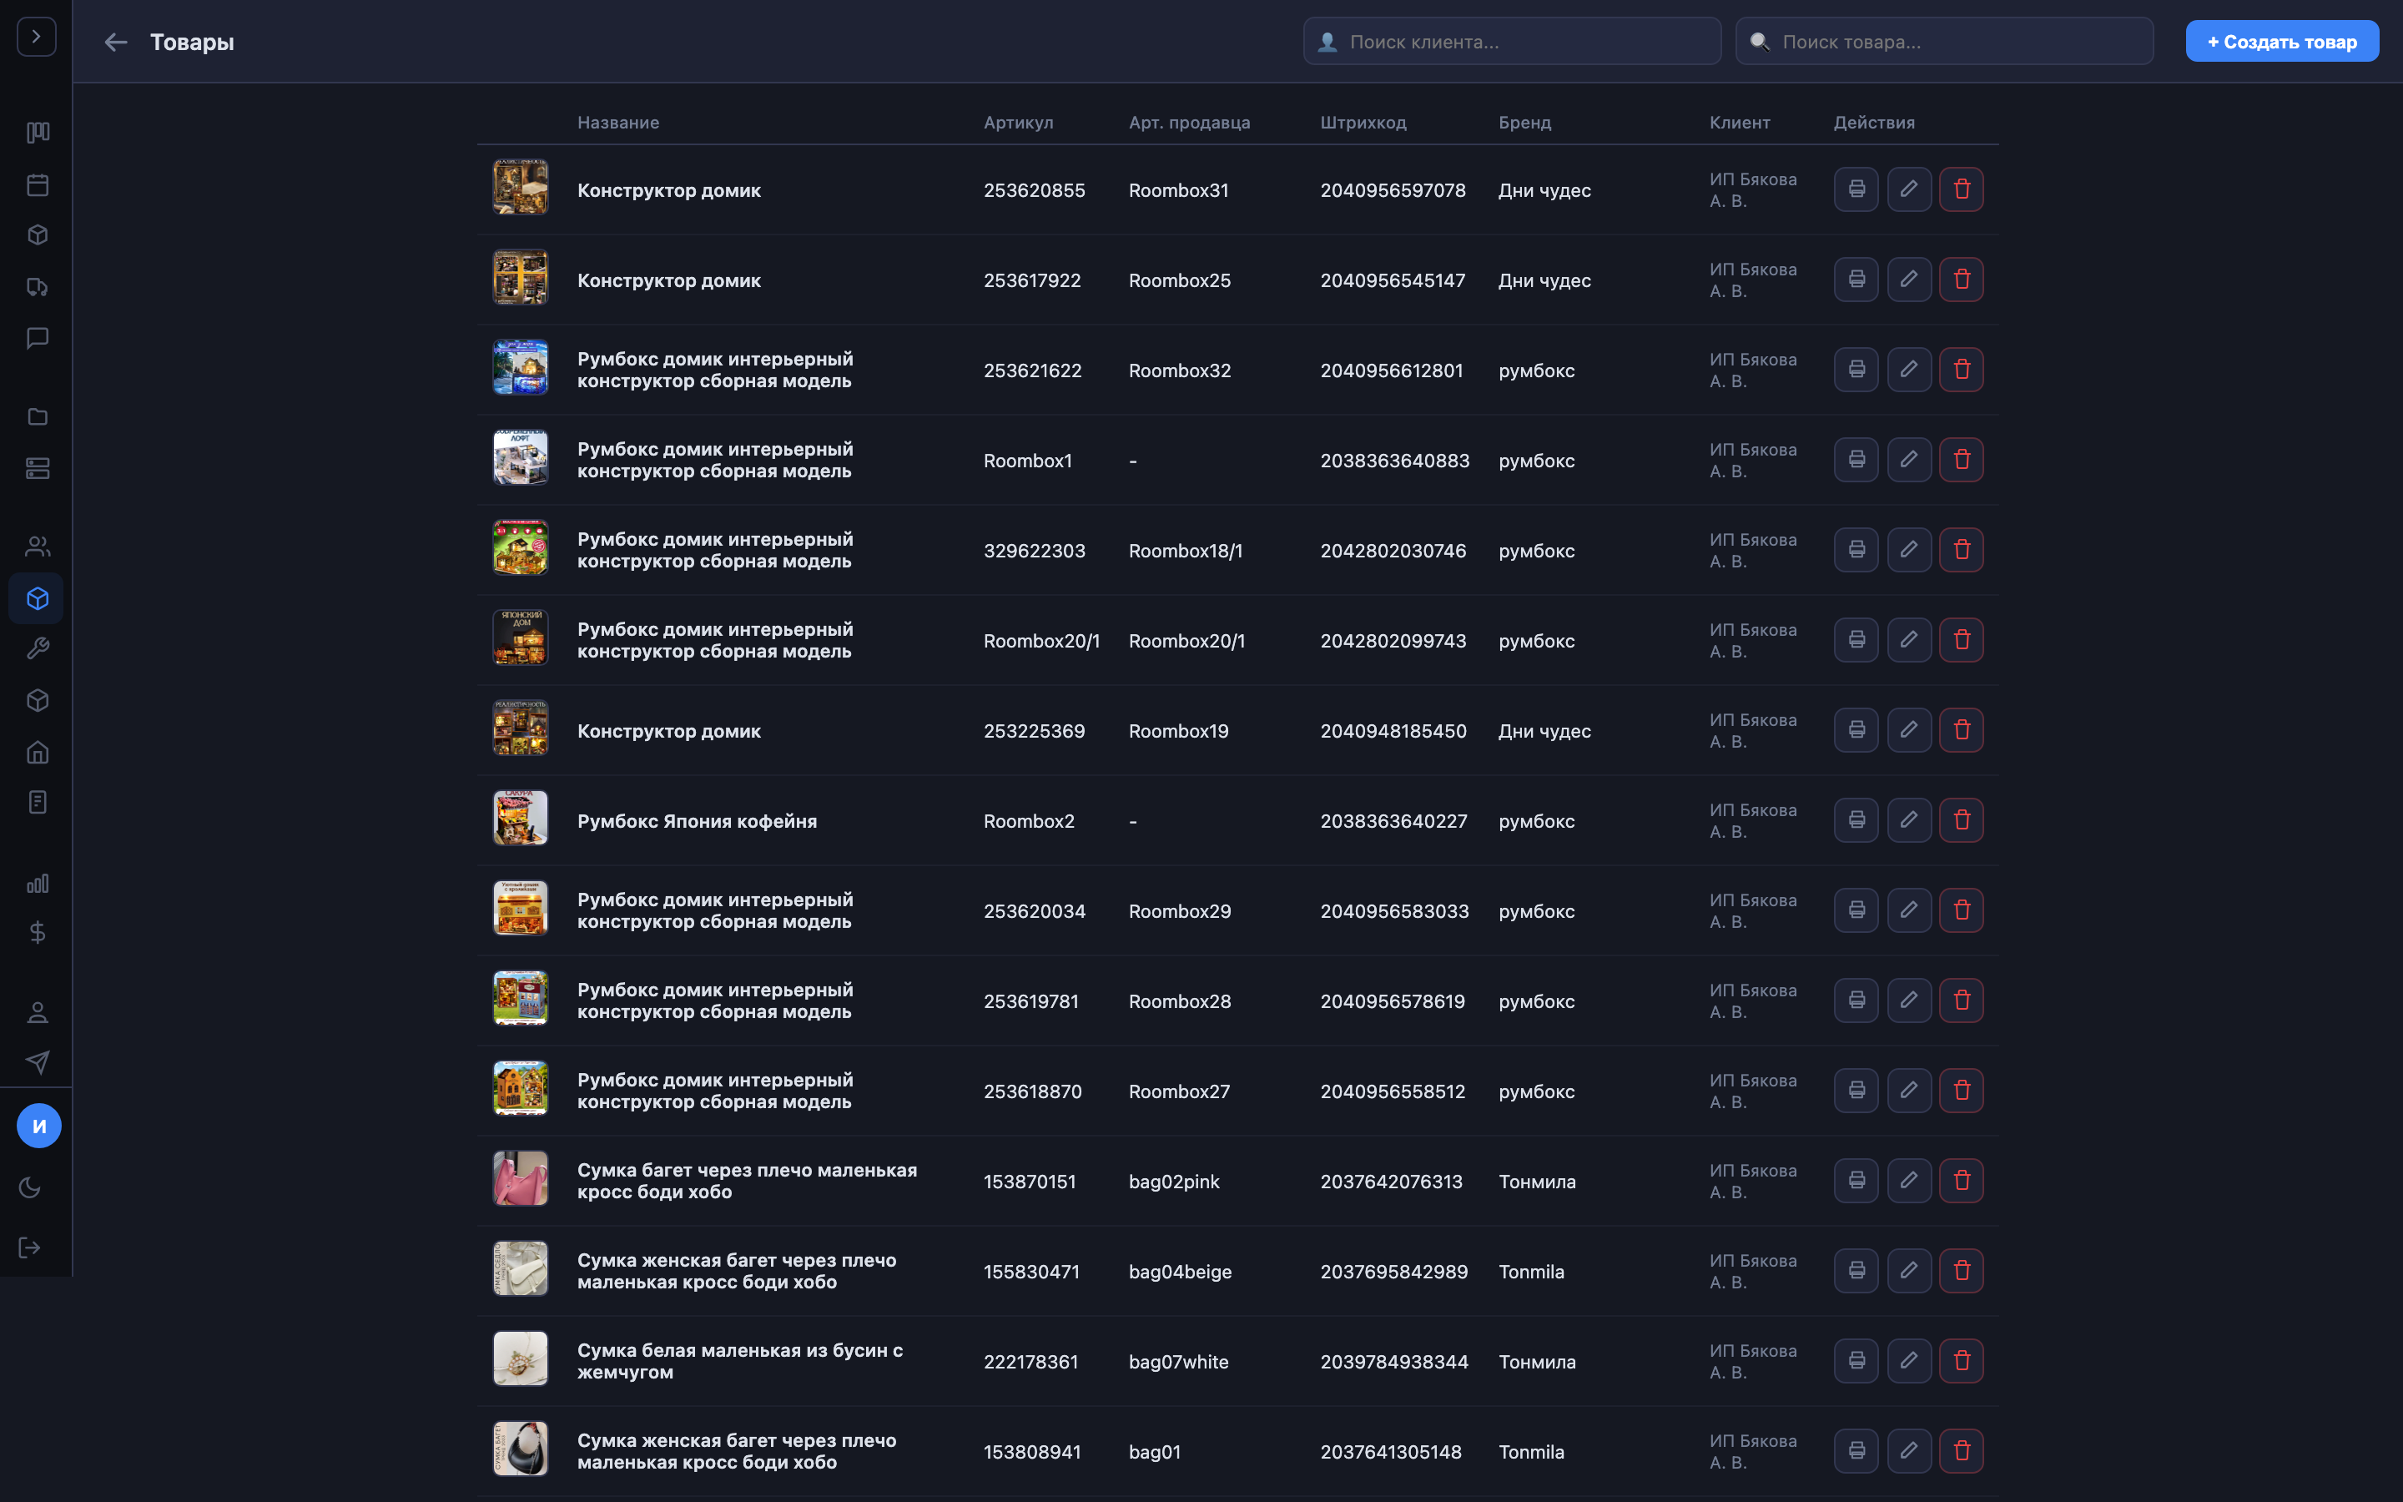Open the folder icon in sidebar
2403x1502 pixels.
38,416
